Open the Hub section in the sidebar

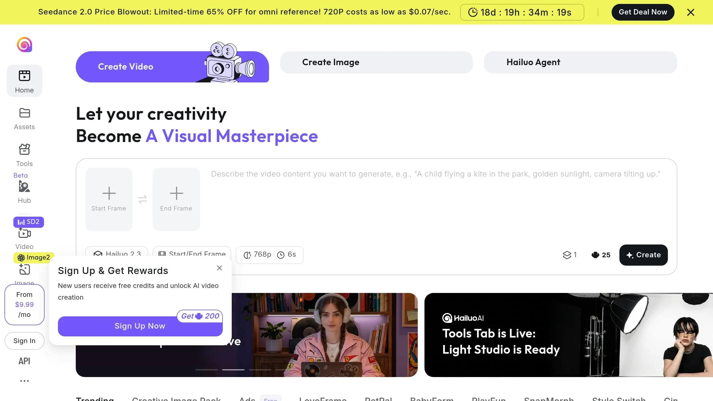point(25,192)
